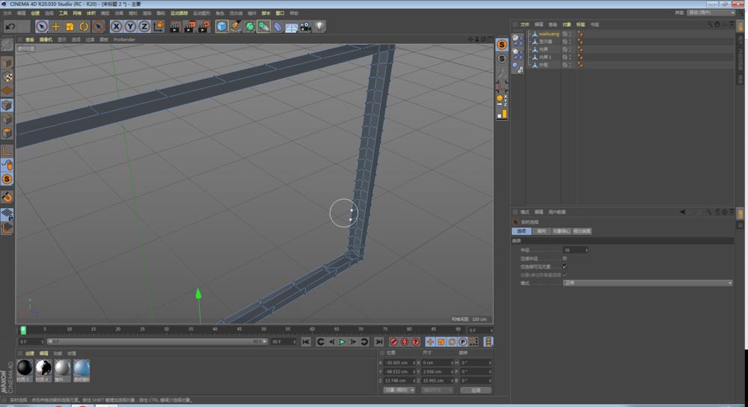Open the Window menu in the menu bar

tap(280, 13)
